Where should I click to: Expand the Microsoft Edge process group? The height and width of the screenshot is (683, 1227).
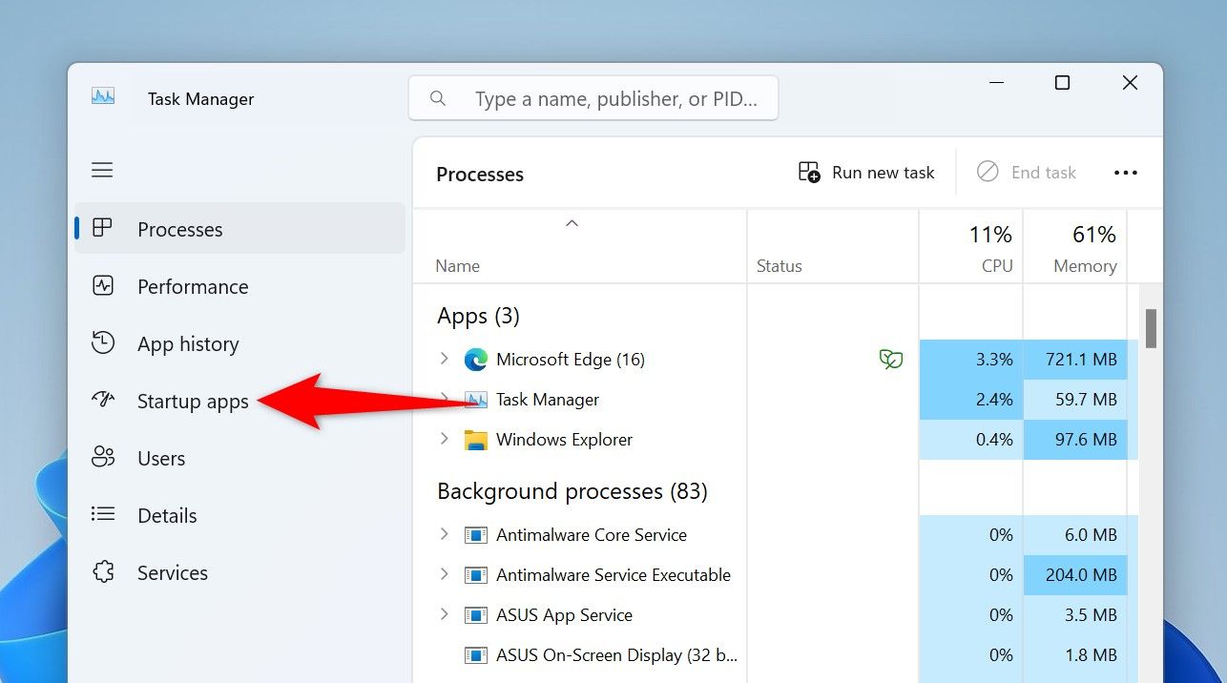click(x=444, y=359)
